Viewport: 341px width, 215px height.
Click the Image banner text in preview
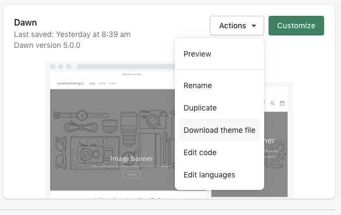(x=132, y=159)
